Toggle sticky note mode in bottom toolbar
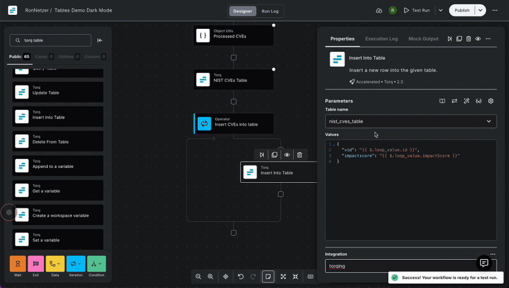Image resolution: width=509 pixels, height=288 pixels. coord(268,277)
